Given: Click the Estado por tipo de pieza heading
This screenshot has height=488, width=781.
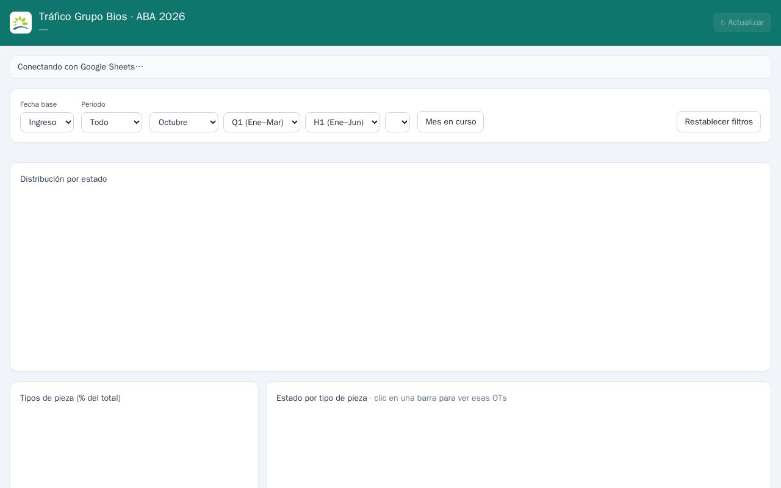Looking at the screenshot, I should coord(322,398).
